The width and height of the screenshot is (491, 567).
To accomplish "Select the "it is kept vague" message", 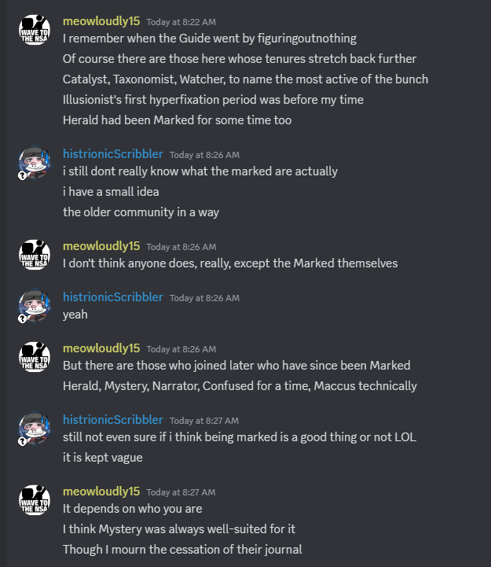I will tap(103, 458).
